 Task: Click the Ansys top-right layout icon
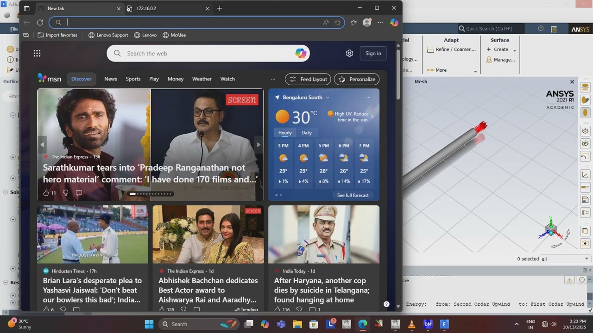click(x=554, y=29)
